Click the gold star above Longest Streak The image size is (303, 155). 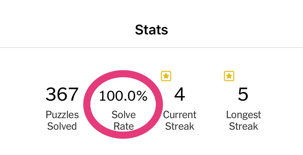pyautogui.click(x=229, y=76)
